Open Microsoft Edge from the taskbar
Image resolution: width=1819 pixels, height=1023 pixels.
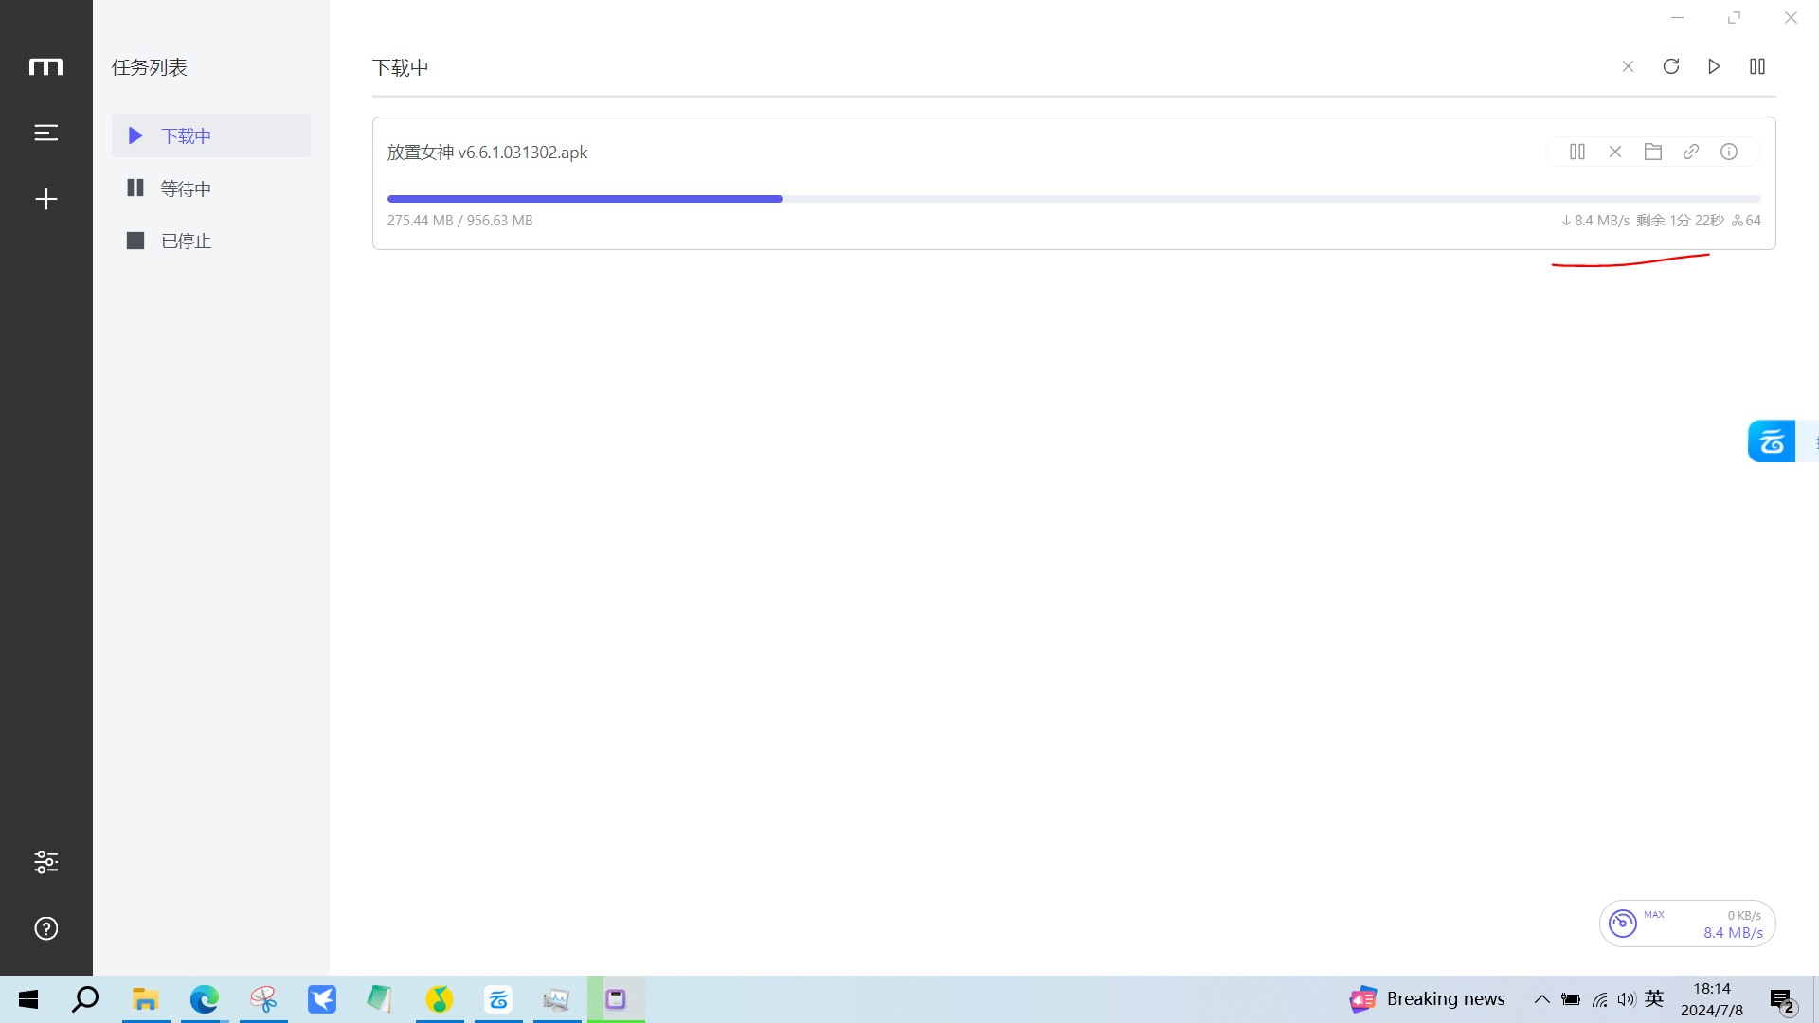204,999
